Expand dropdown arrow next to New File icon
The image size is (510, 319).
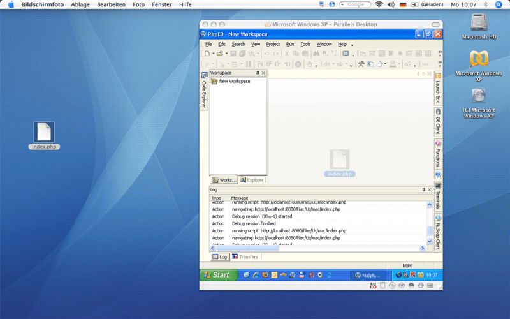coord(213,54)
